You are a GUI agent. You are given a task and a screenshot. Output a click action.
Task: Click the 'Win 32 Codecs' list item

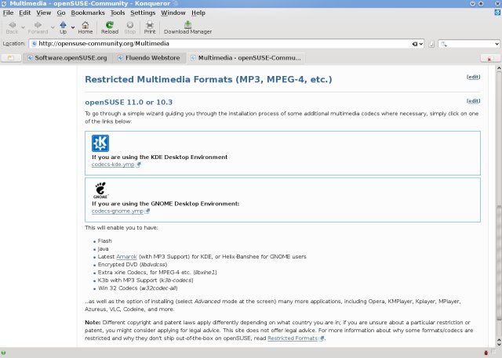coord(138,288)
